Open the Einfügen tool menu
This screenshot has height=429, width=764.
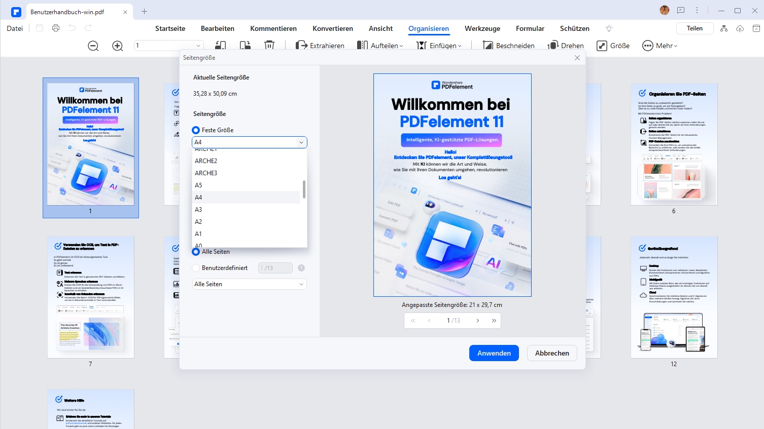click(x=439, y=46)
